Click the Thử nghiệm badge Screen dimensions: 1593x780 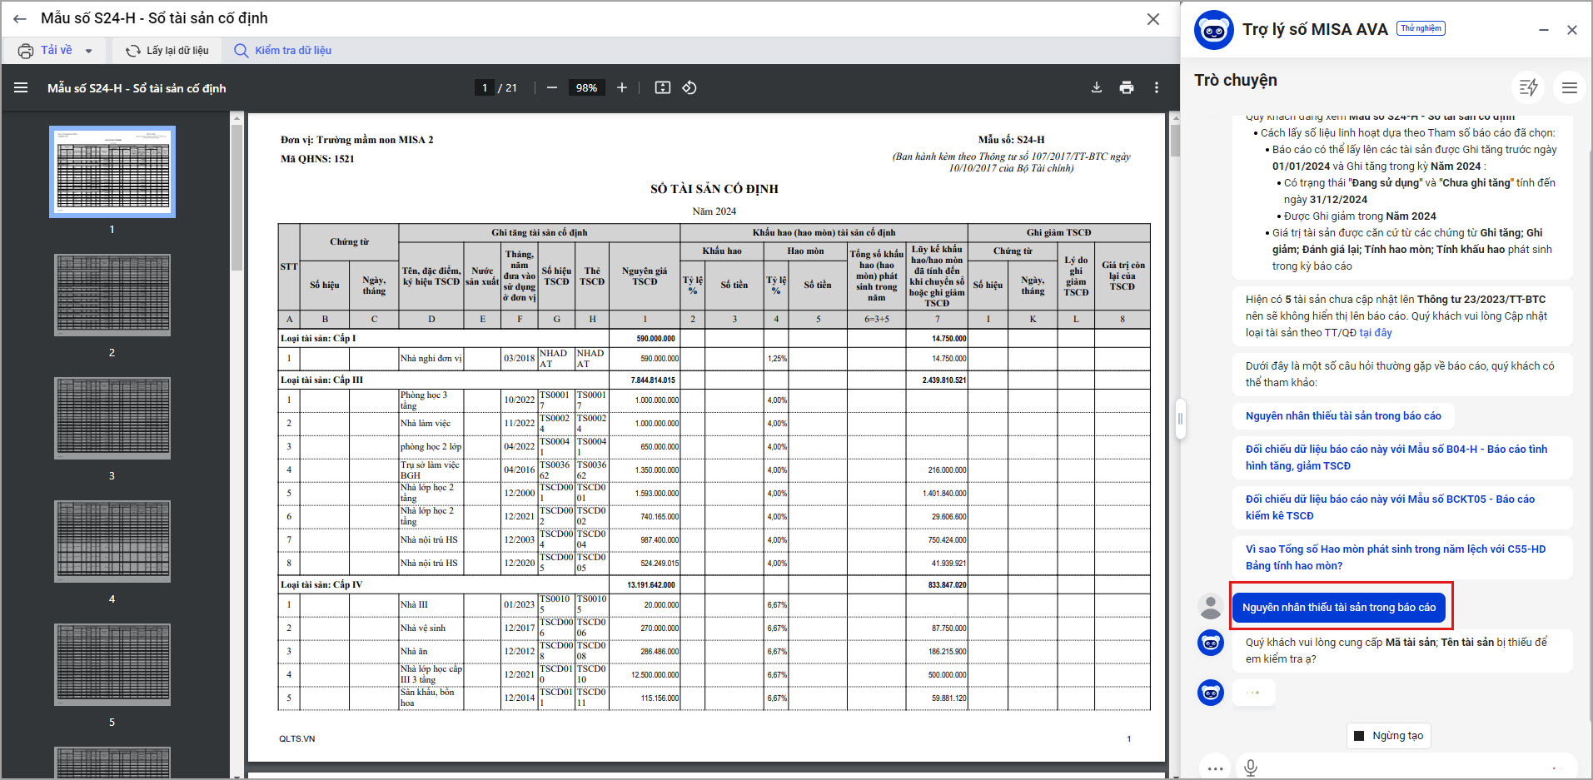(1421, 28)
